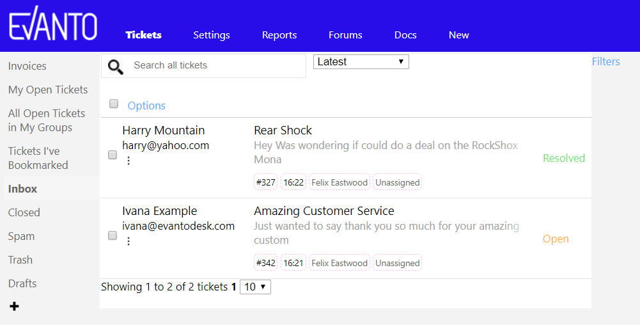Go to the Settings tab

(x=212, y=35)
